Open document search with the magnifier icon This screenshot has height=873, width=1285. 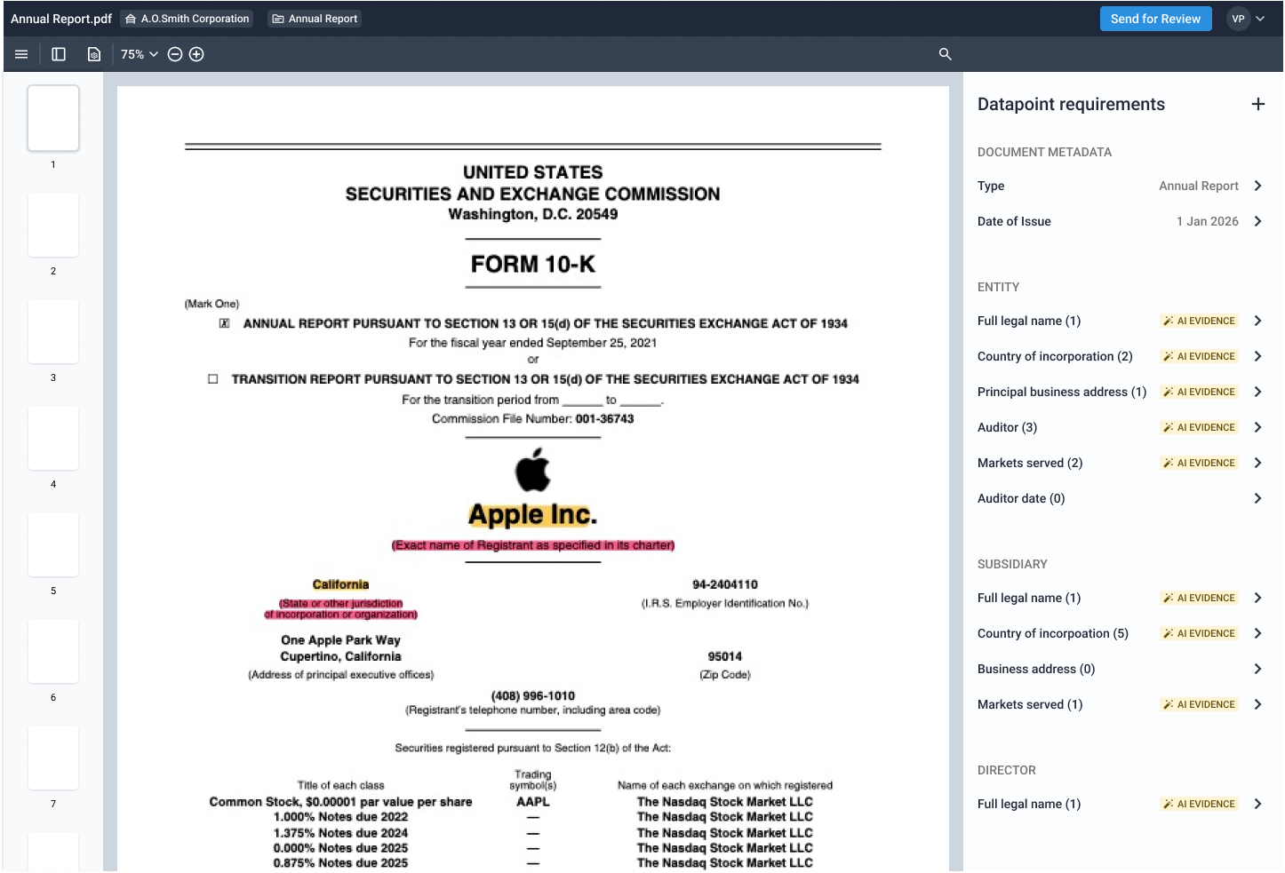click(x=945, y=54)
